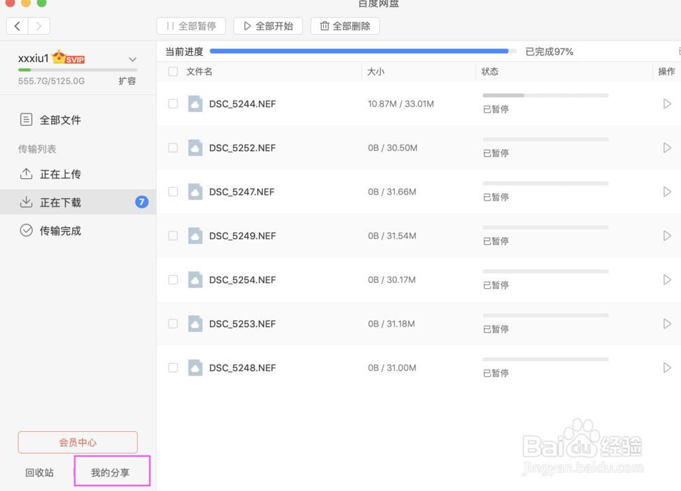This screenshot has height=491, width=681.
Task: Click the size text 0B / 30.50M
Action: (393, 148)
